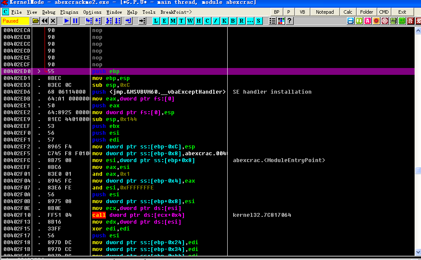Click the 'SE handler installation' comment
This screenshot has height=260, width=421.
(x=272, y=92)
